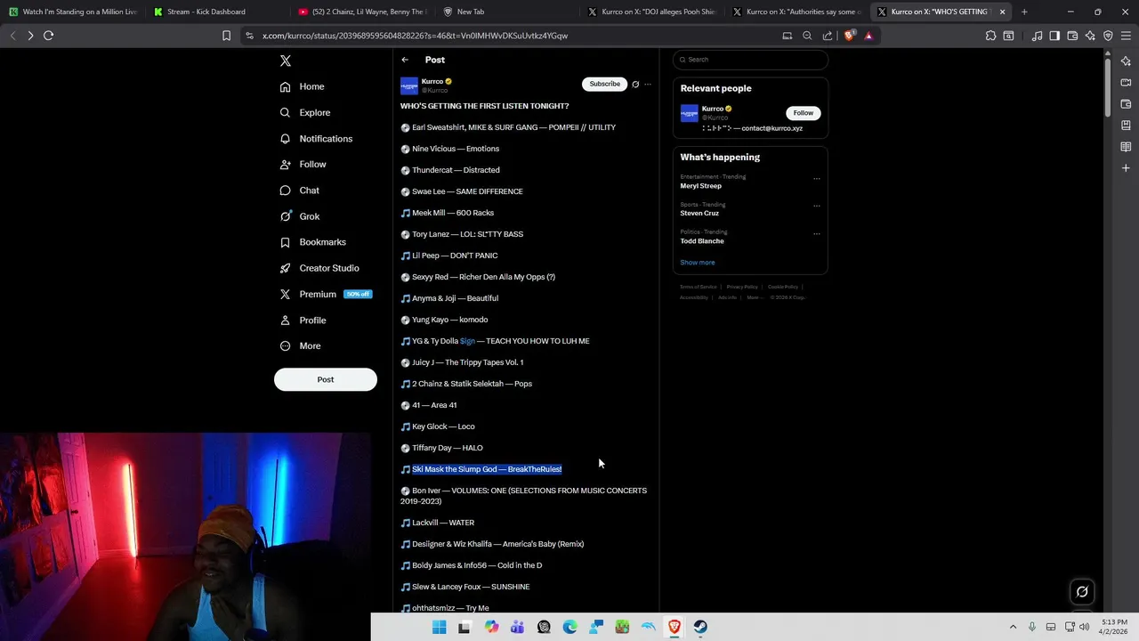This screenshot has height=641, width=1139.
Task: Open Kurrco's avatar on the post
Action: (409, 85)
